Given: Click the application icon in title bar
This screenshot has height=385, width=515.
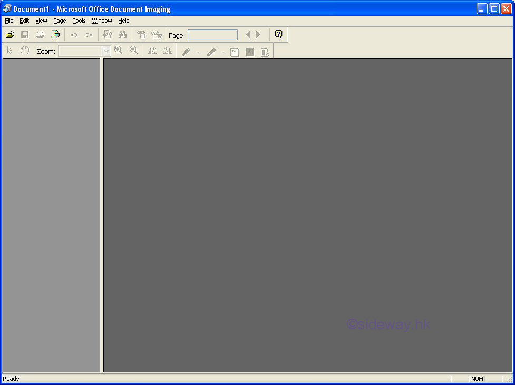Looking at the screenshot, I should (7, 8).
